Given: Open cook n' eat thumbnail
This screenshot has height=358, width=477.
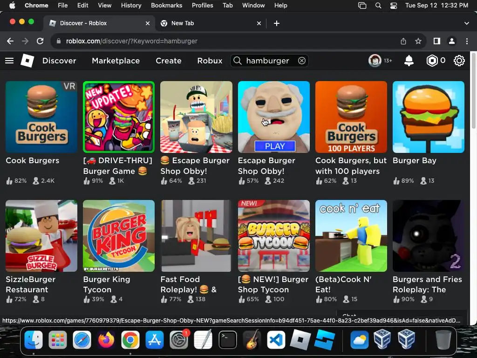Looking at the screenshot, I should click(351, 235).
